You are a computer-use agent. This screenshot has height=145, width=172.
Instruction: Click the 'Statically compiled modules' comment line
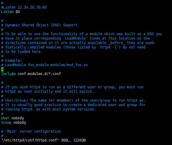73,47
